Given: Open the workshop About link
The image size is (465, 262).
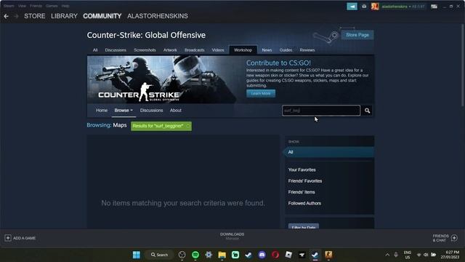Looking at the screenshot, I should [x=176, y=110].
